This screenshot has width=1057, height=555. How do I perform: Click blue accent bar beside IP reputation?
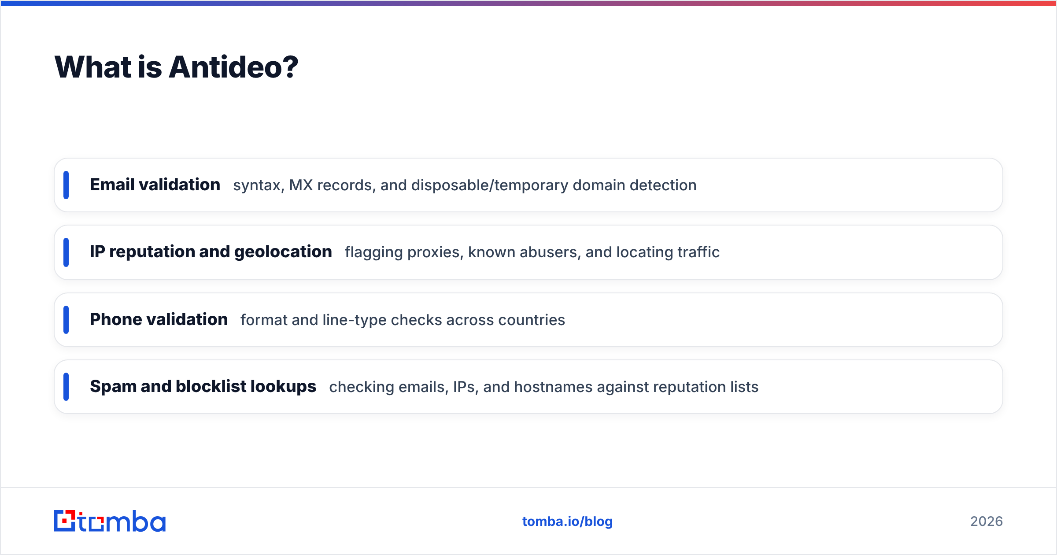tap(66, 252)
